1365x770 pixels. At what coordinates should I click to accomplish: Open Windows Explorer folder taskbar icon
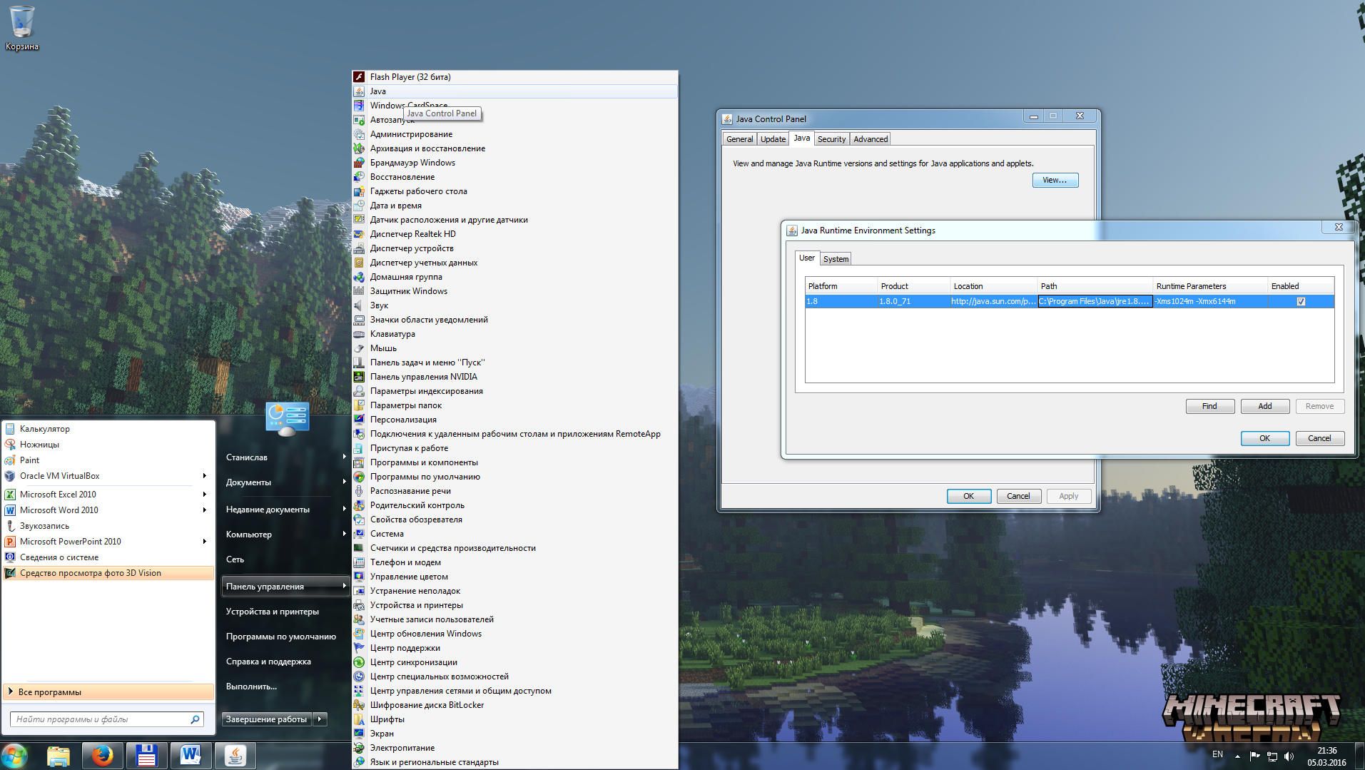(x=58, y=755)
